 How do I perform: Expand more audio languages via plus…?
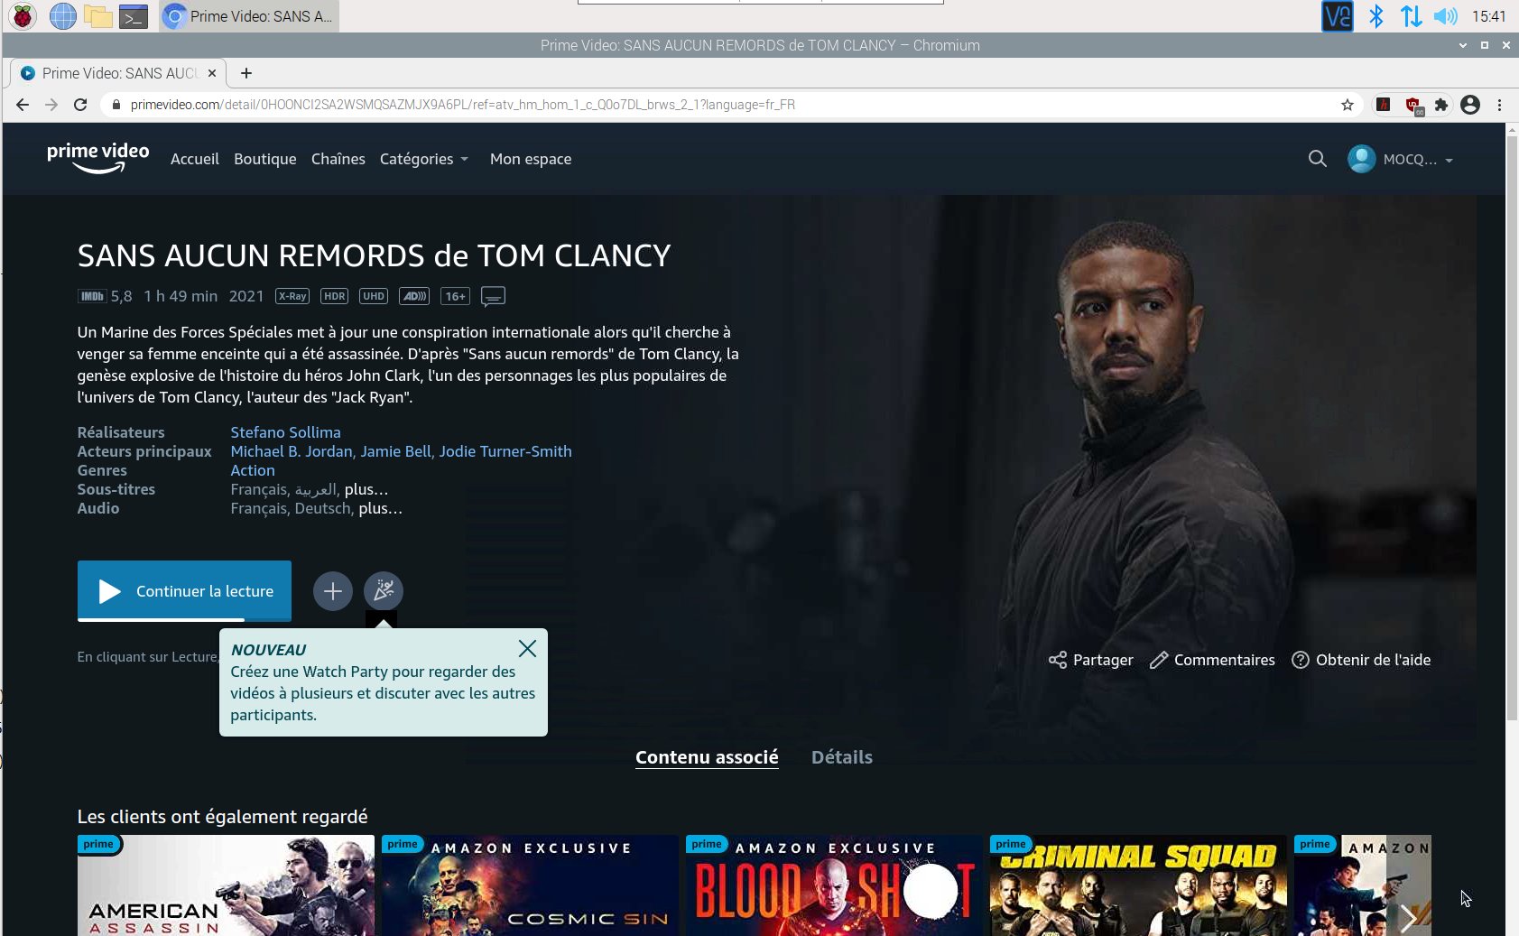[x=381, y=508]
